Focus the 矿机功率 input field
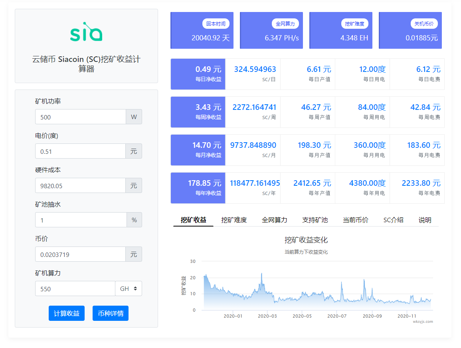Image resolution: width=461 pixels, height=348 pixels. (81, 117)
